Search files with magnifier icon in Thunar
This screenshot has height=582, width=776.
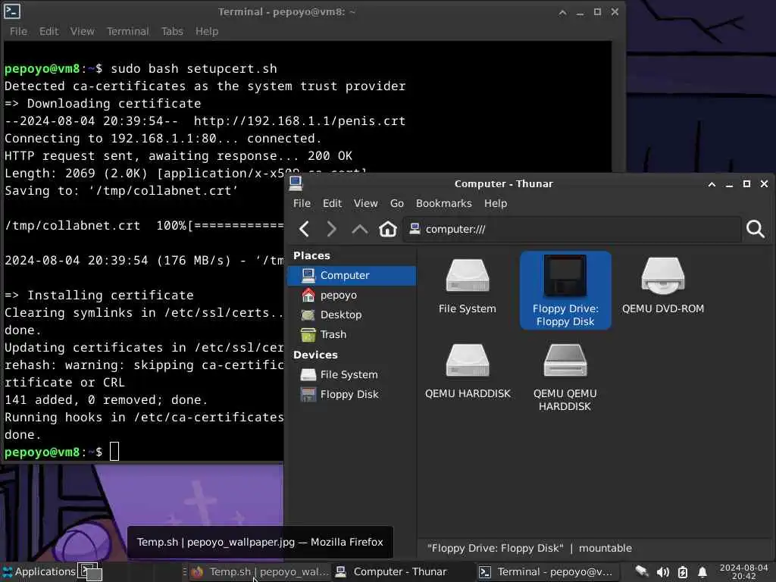pyautogui.click(x=756, y=229)
